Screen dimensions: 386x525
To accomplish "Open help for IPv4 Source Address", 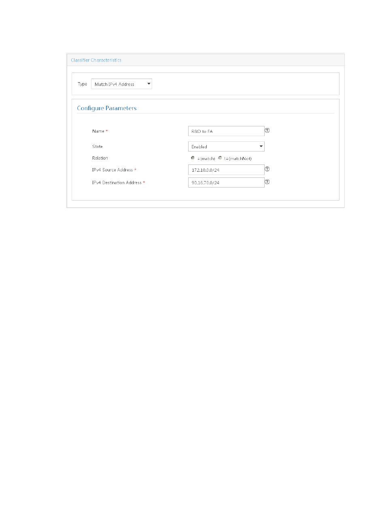I will pos(267,169).
